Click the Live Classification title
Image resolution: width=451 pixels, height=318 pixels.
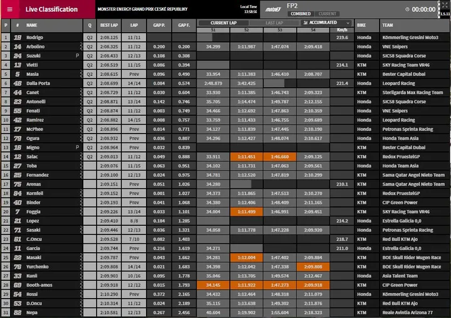pos(51,9)
